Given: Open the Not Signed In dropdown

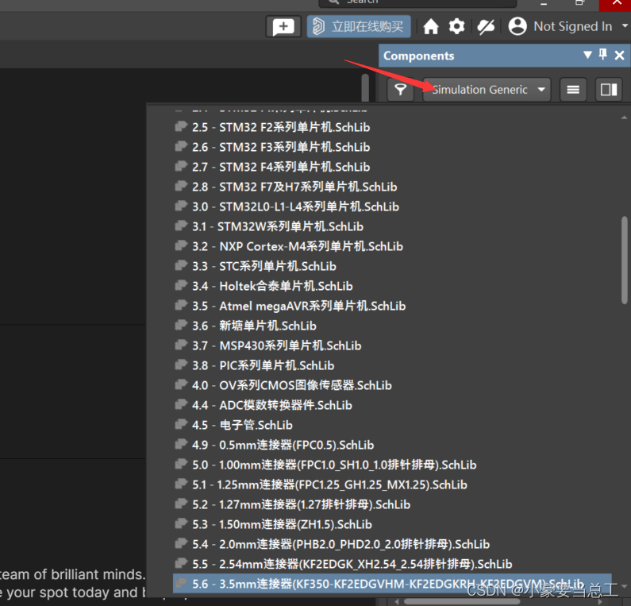Looking at the screenshot, I should 624,27.
